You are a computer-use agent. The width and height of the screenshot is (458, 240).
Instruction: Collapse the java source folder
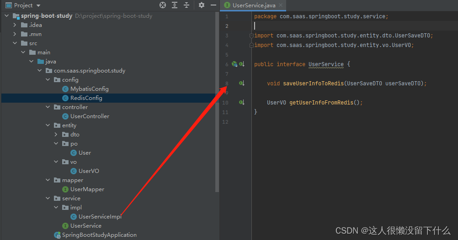tap(31, 62)
